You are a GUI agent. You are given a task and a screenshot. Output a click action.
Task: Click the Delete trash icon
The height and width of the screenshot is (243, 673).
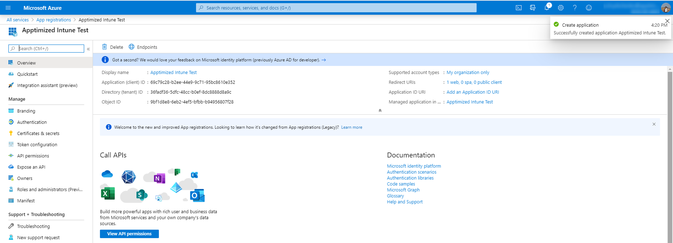[x=104, y=47]
